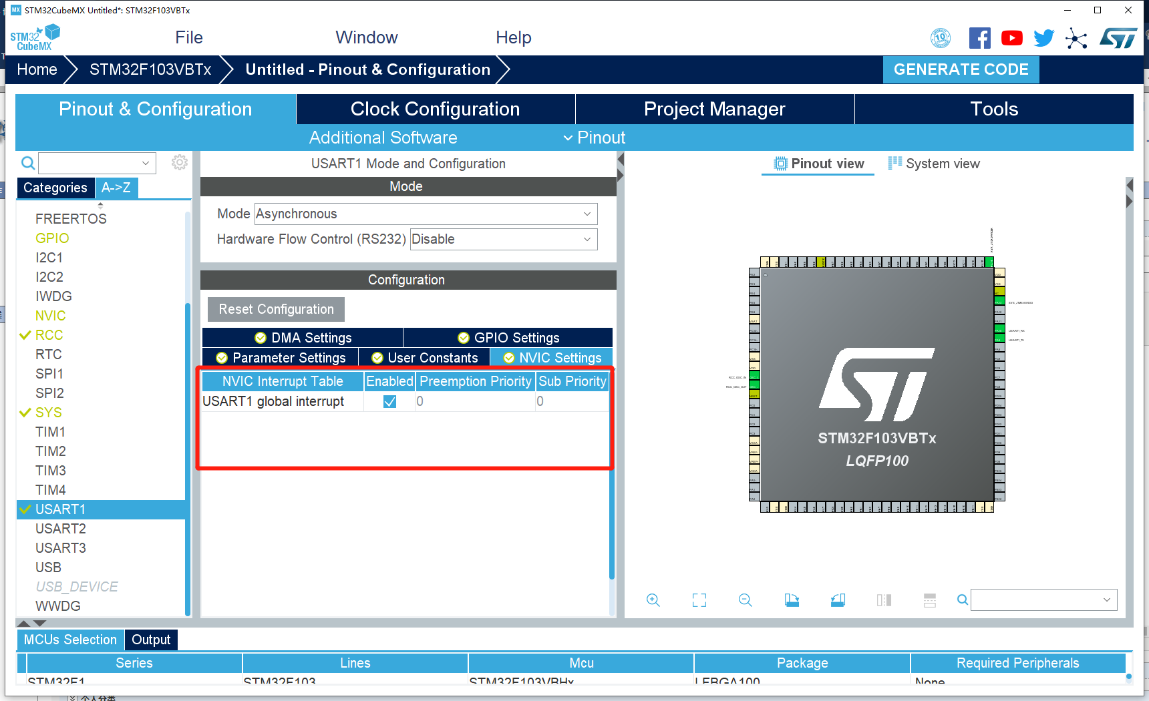Expand the Pinout dropdown menu

pyautogui.click(x=594, y=138)
